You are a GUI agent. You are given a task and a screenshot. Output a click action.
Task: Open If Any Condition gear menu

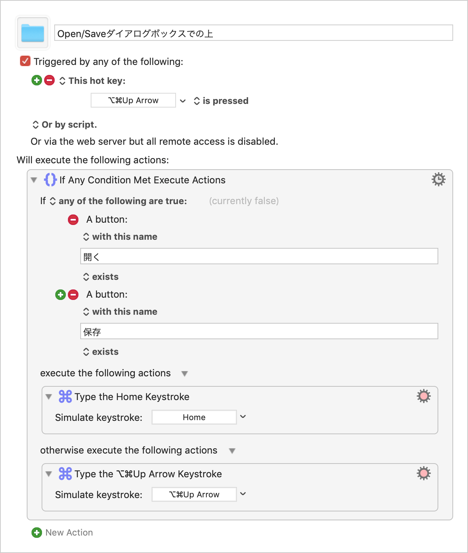[x=438, y=179]
